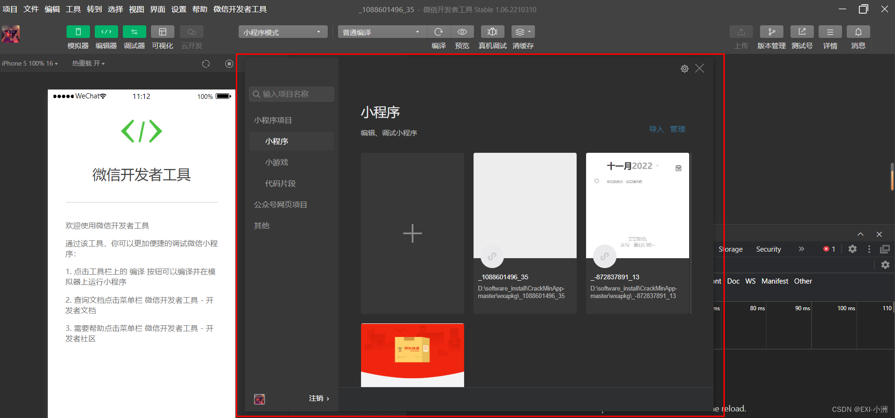Viewport: 895px width, 418px height.
Task: Collapse the debugger panel with up chevron
Action: tap(860, 234)
